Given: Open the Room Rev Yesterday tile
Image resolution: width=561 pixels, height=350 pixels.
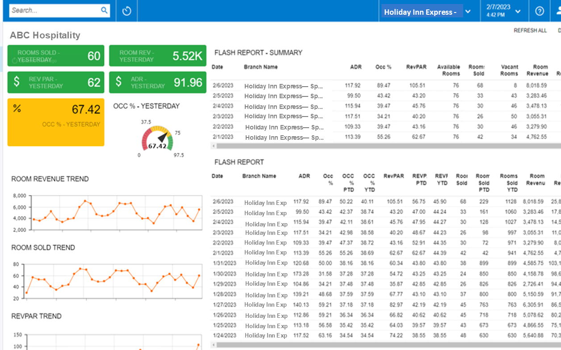Looking at the screenshot, I should (158, 56).
